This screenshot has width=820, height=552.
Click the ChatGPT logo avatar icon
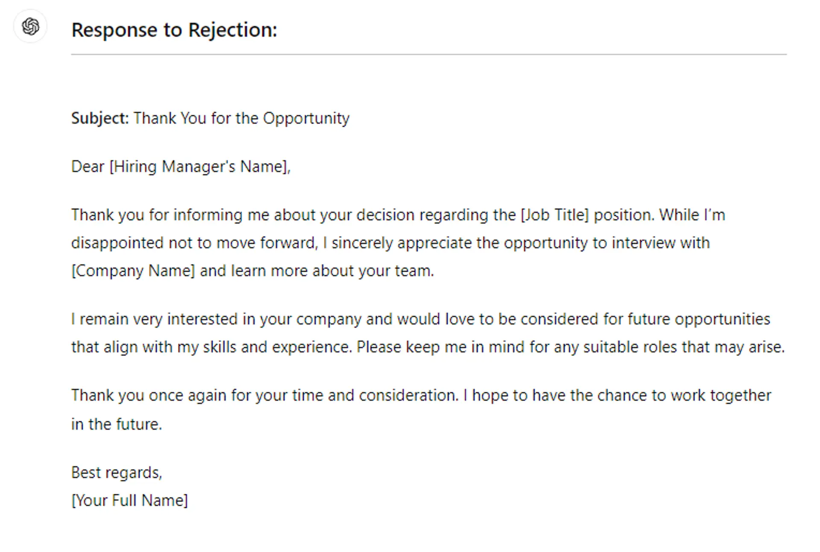[x=30, y=26]
